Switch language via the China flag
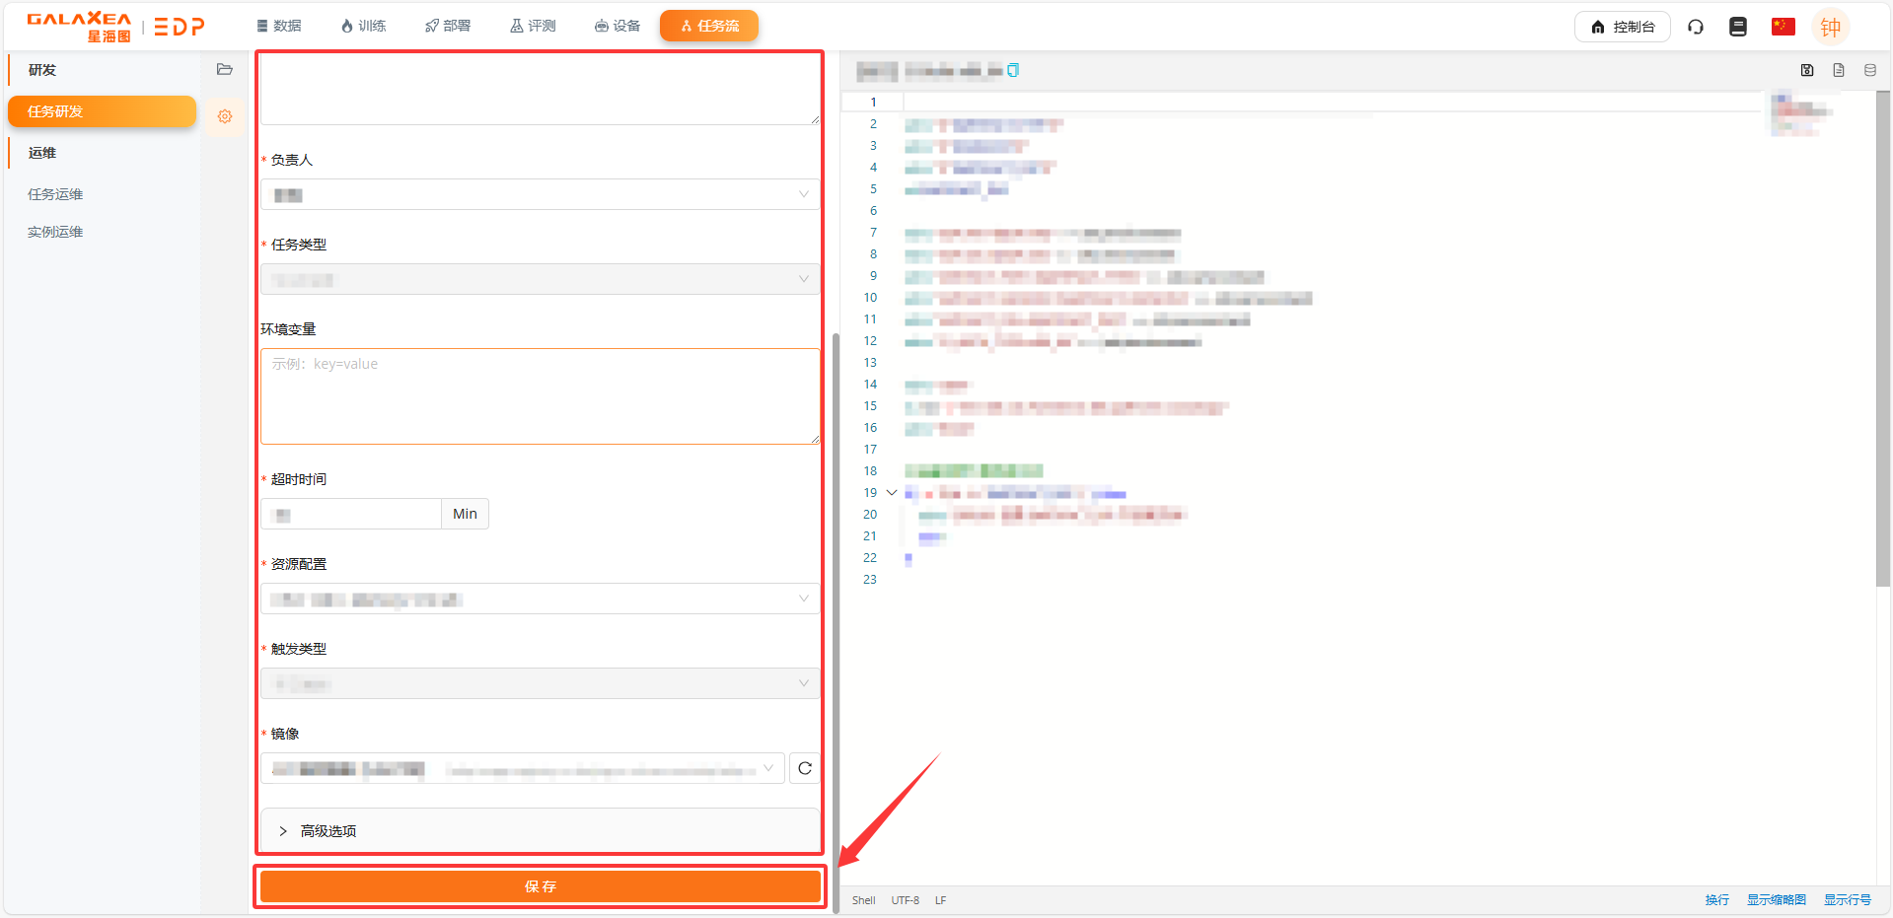1893x918 pixels. [1783, 27]
